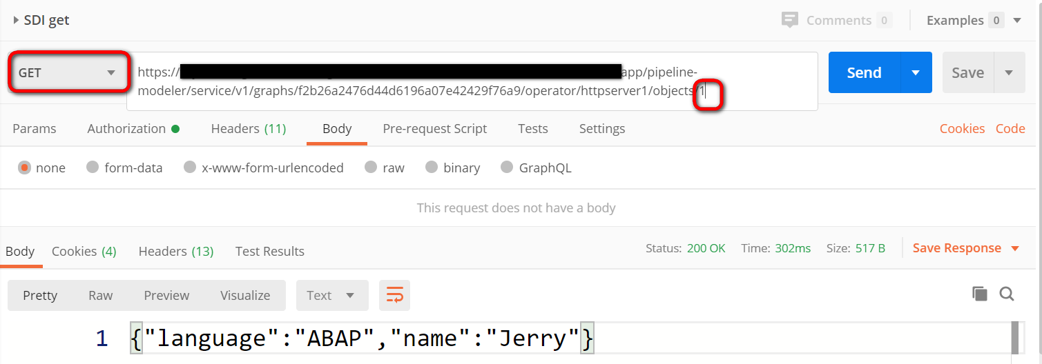
Task: Click the Cookies link on right
Action: pos(962,129)
